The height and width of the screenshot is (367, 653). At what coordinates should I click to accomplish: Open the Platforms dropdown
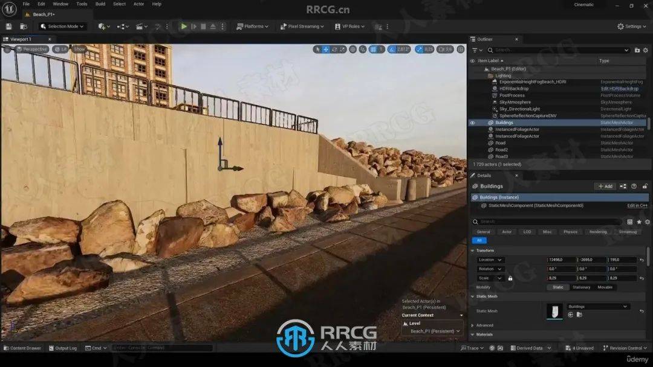[x=252, y=26]
